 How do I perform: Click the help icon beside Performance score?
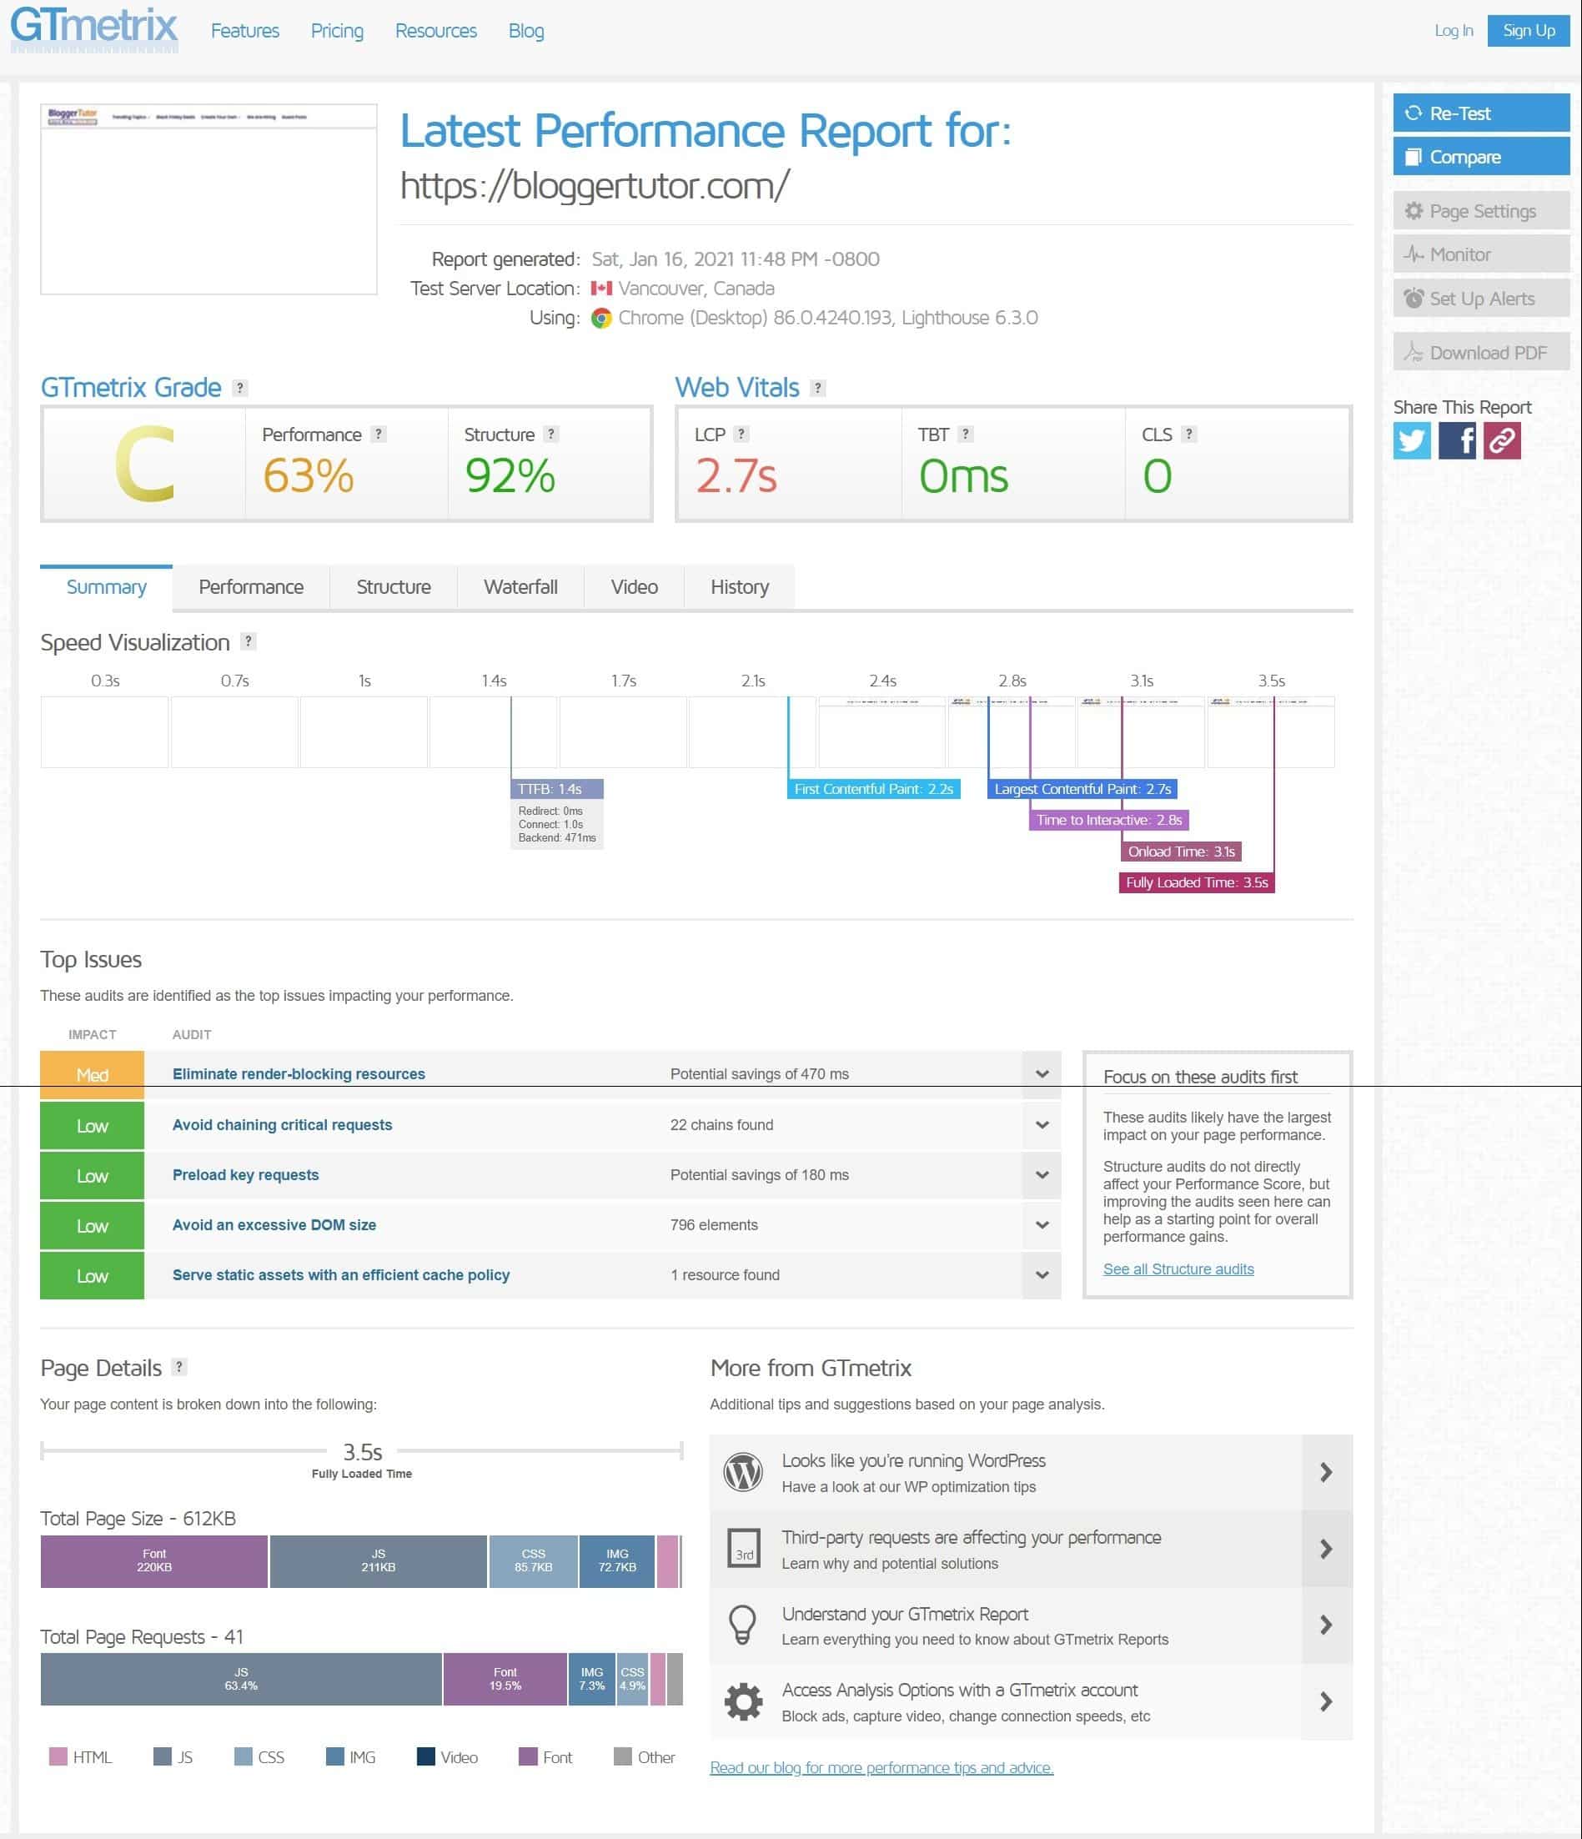[379, 434]
